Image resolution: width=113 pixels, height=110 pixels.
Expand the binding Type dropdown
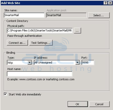(x=30, y=62)
